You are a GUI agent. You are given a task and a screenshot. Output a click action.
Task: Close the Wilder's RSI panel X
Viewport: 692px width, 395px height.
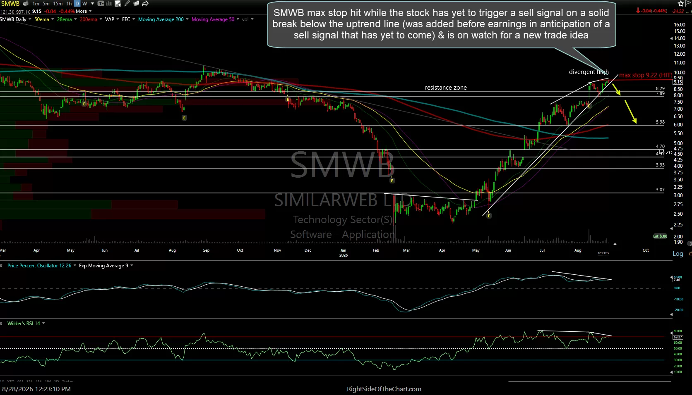point(1,324)
